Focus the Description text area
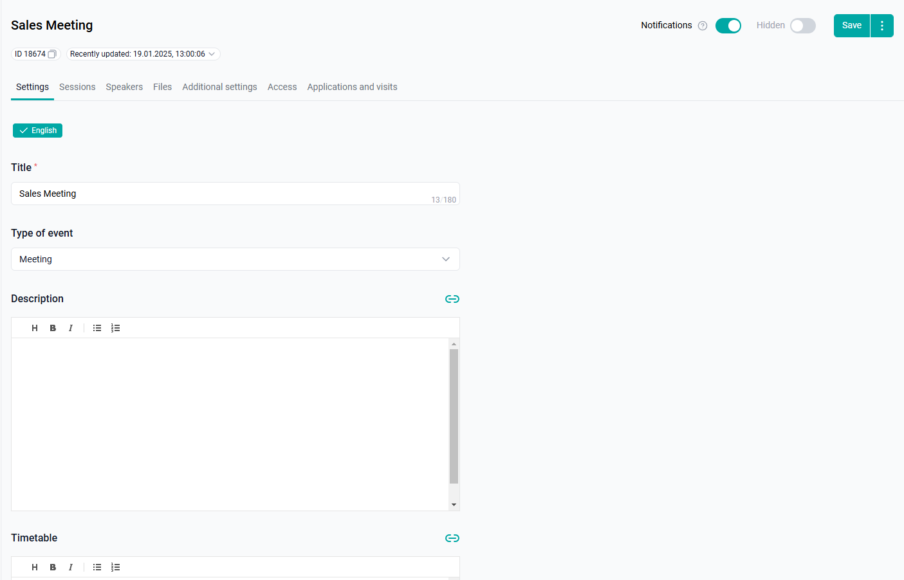 pos(230,424)
